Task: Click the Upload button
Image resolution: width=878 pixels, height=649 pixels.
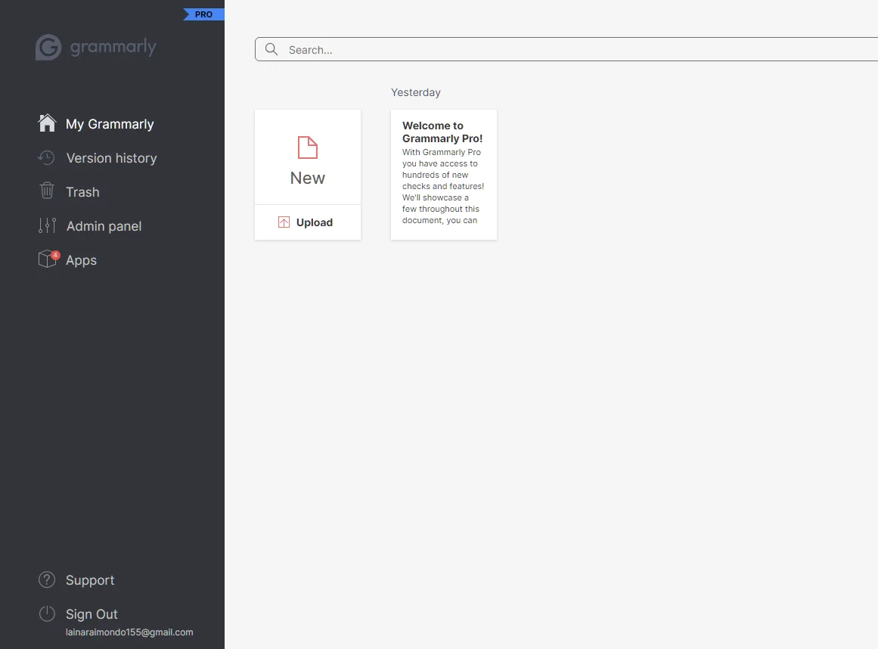Action: tap(307, 222)
